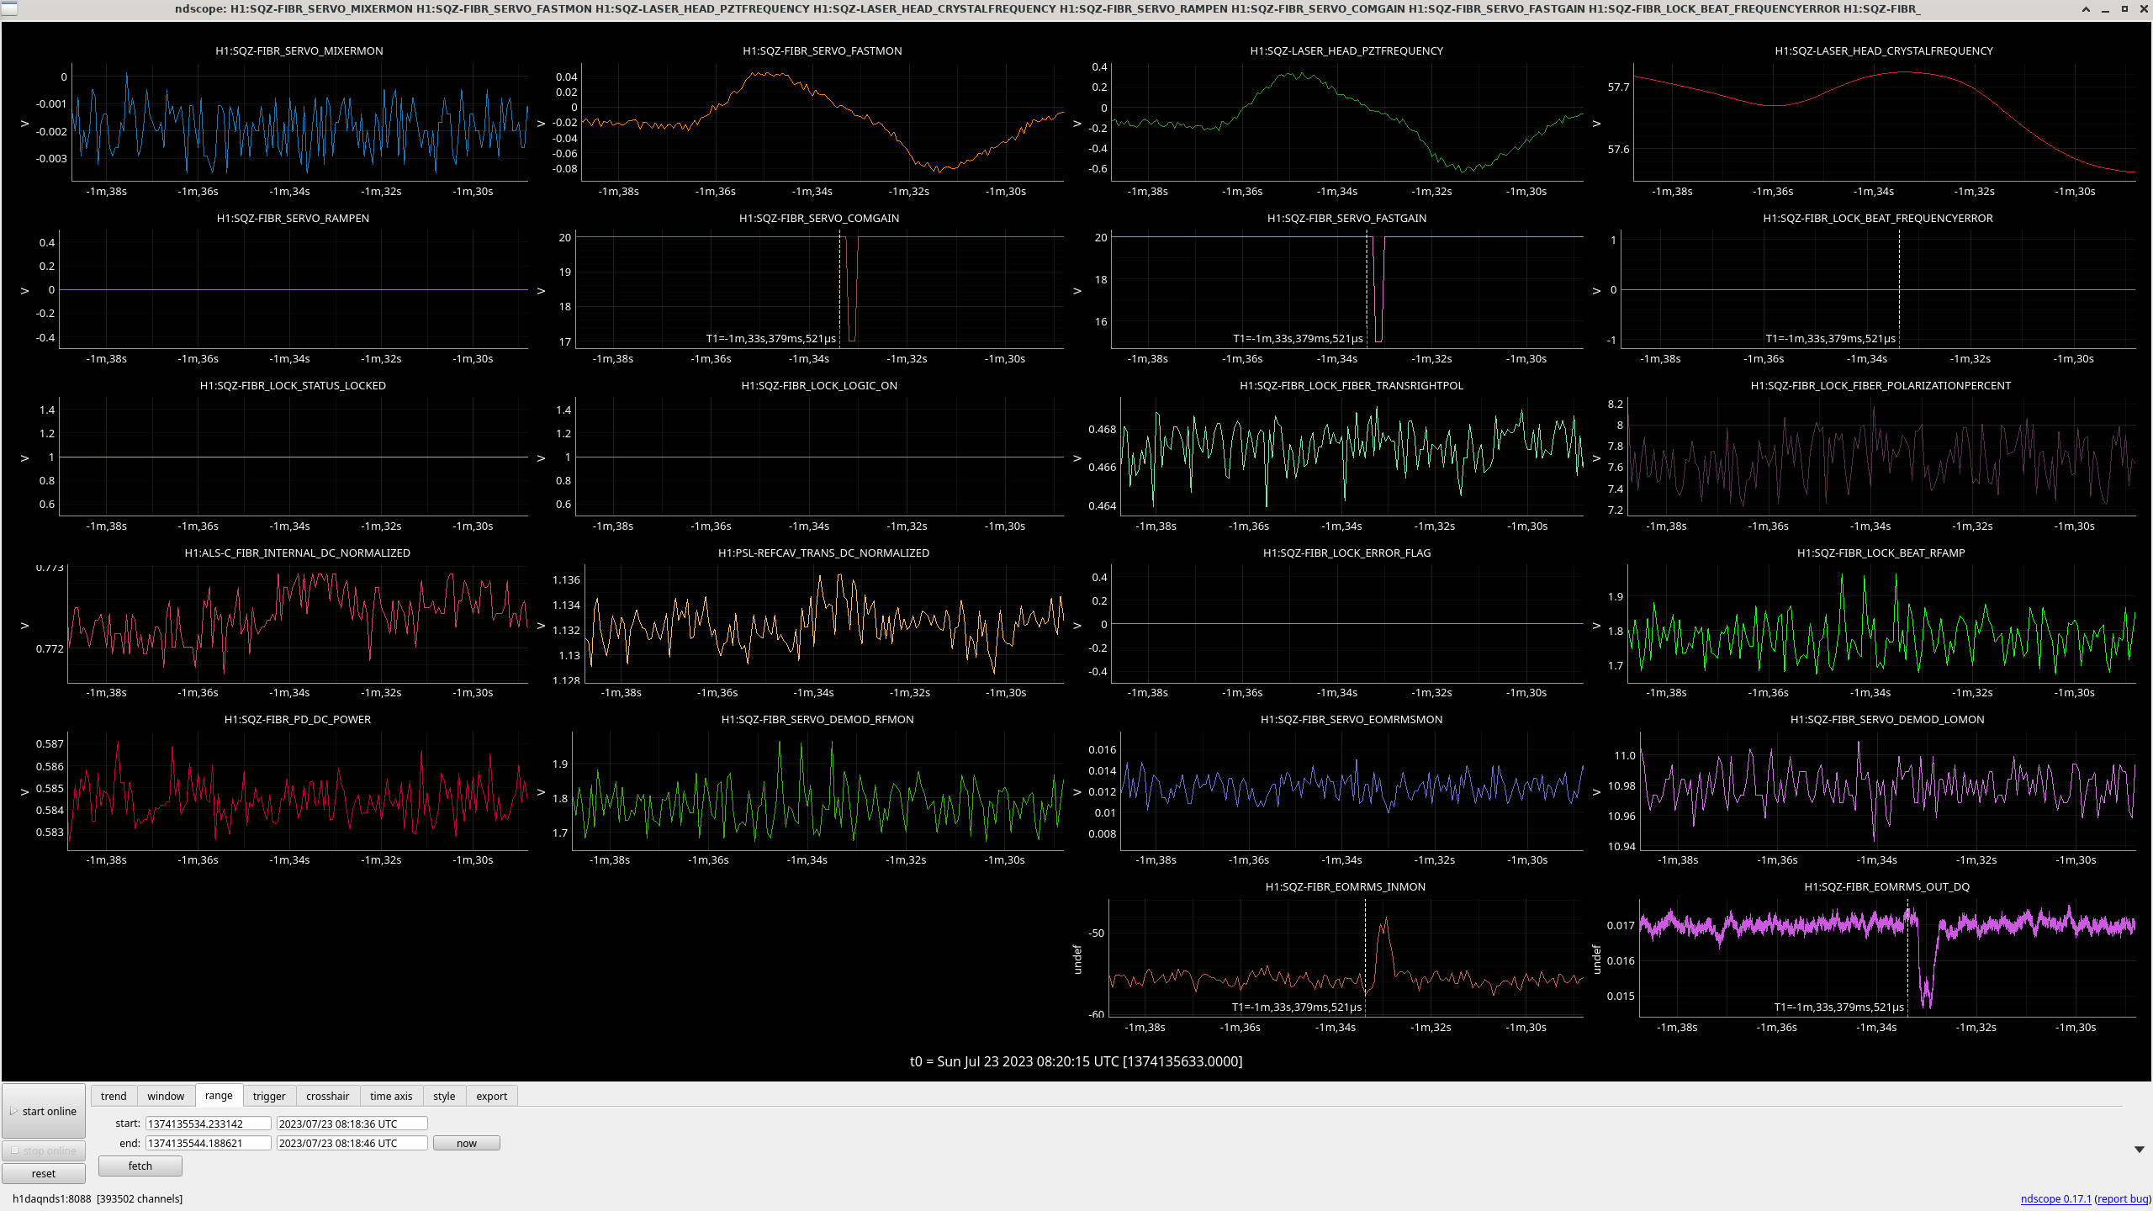Select the H1:SQZ-FIBR_SERVO_COMGAIN plot title

(819, 218)
